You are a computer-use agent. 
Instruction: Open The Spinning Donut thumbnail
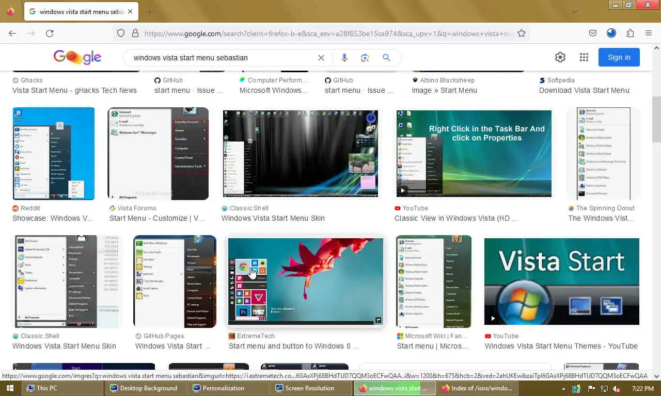point(603,154)
